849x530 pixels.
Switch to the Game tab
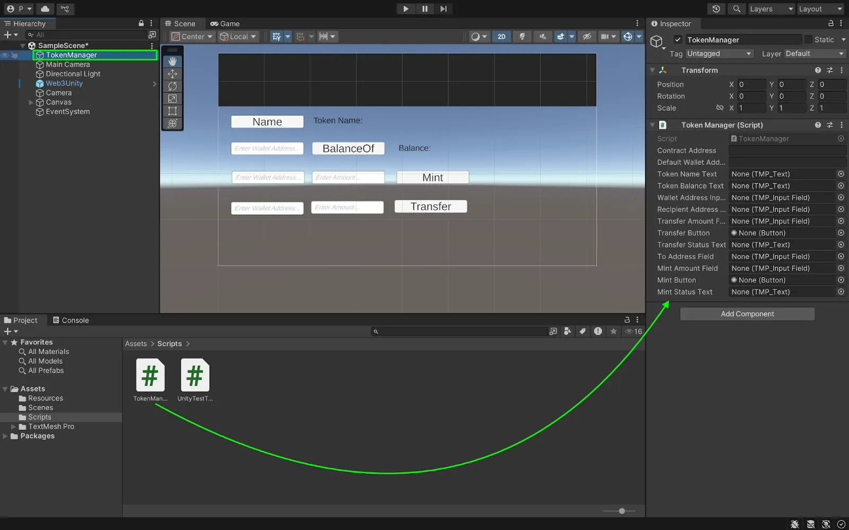[x=225, y=24]
